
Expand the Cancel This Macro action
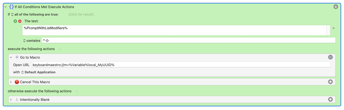click(x=11, y=82)
